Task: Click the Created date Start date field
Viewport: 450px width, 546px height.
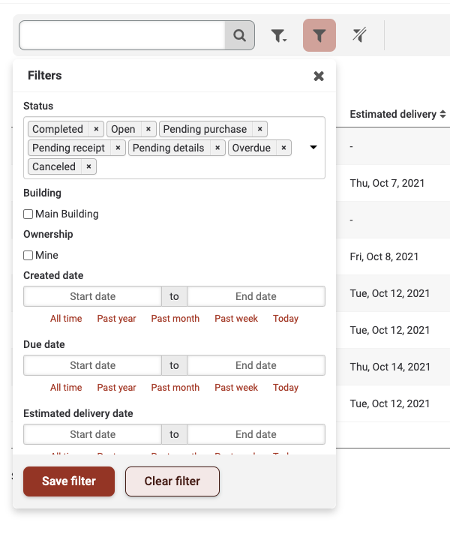Action: pos(93,296)
